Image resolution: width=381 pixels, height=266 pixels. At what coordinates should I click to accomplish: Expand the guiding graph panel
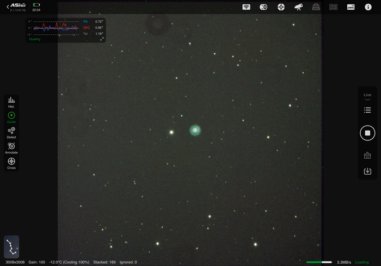102,39
